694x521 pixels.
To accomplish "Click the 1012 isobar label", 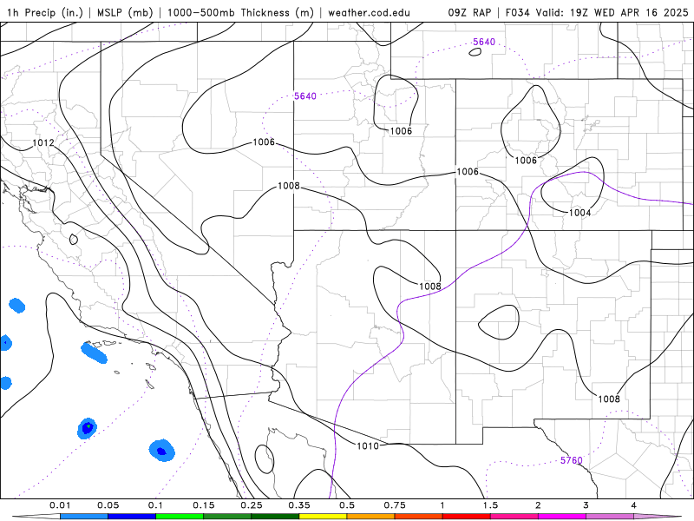I will pyautogui.click(x=43, y=142).
